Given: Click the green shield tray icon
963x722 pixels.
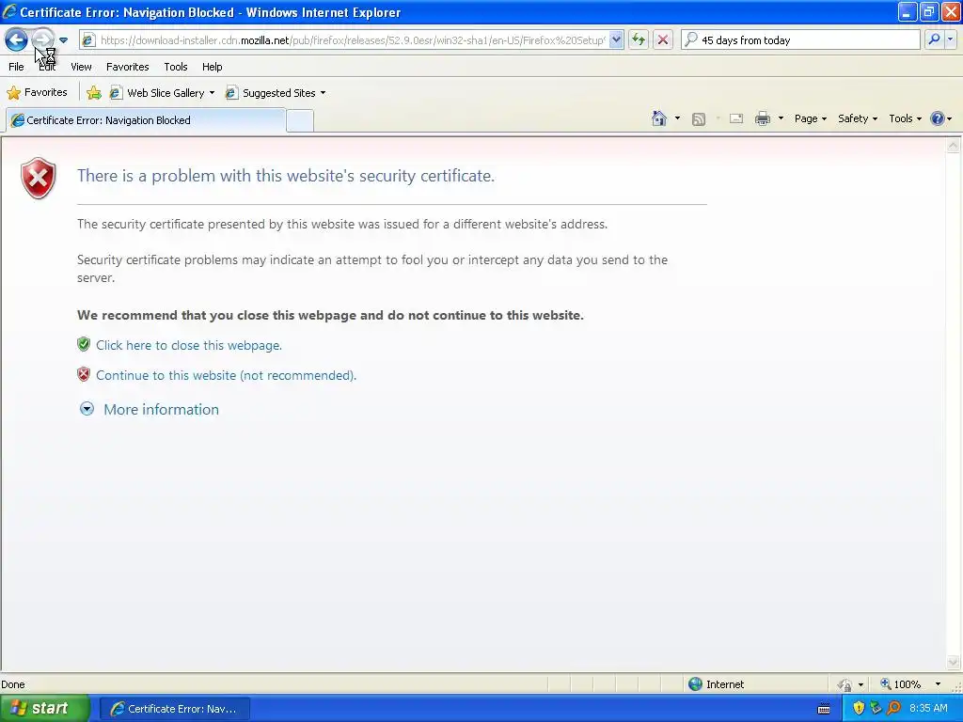Looking at the screenshot, I should pyautogui.click(x=876, y=708).
